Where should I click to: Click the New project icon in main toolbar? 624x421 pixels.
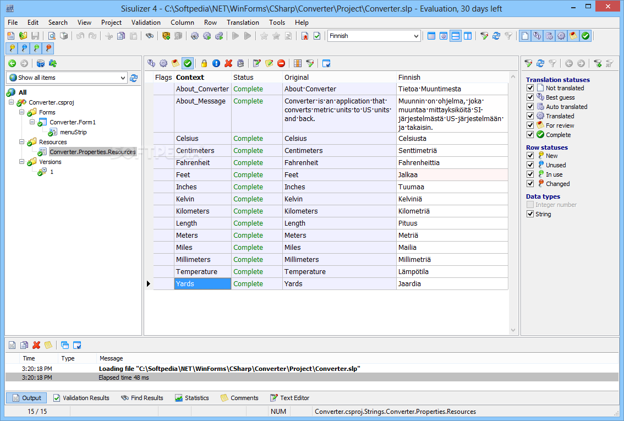pyautogui.click(x=11, y=36)
